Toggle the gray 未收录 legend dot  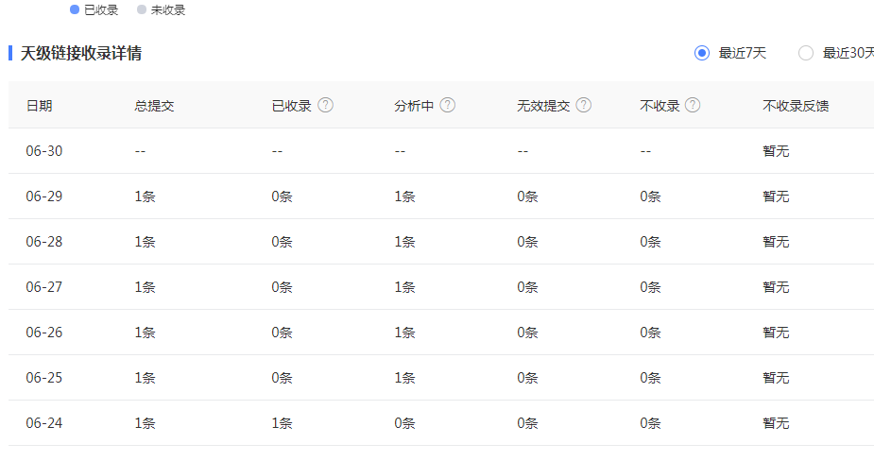pyautogui.click(x=142, y=9)
